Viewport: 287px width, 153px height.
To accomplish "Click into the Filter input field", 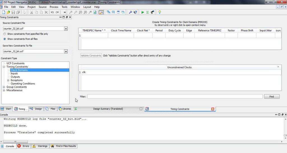I will tap(175, 96).
